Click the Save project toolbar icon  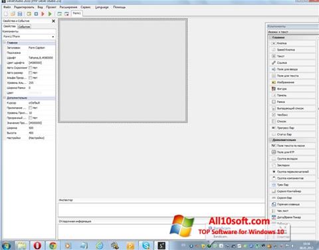point(20,14)
